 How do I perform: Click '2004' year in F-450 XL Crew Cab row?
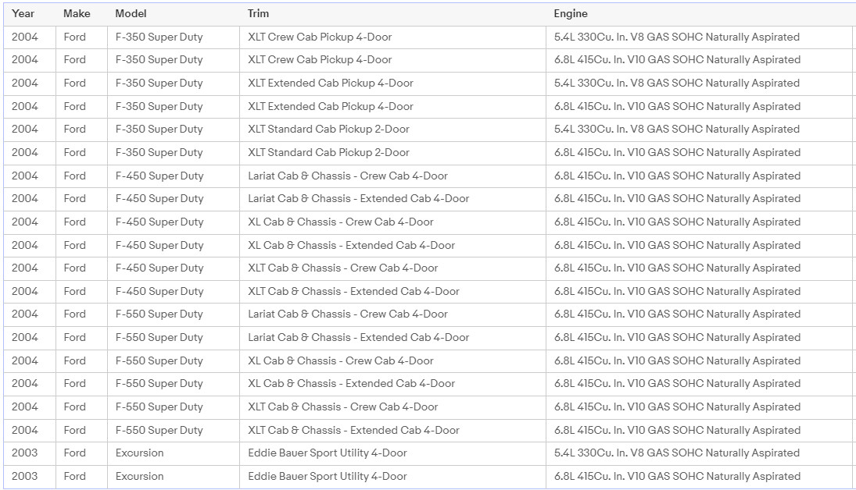tap(24, 222)
